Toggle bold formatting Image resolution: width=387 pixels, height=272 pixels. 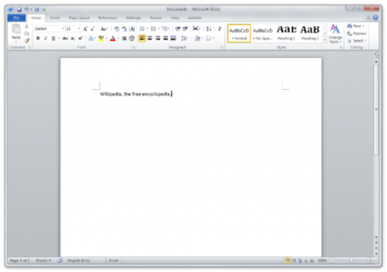click(x=38, y=38)
